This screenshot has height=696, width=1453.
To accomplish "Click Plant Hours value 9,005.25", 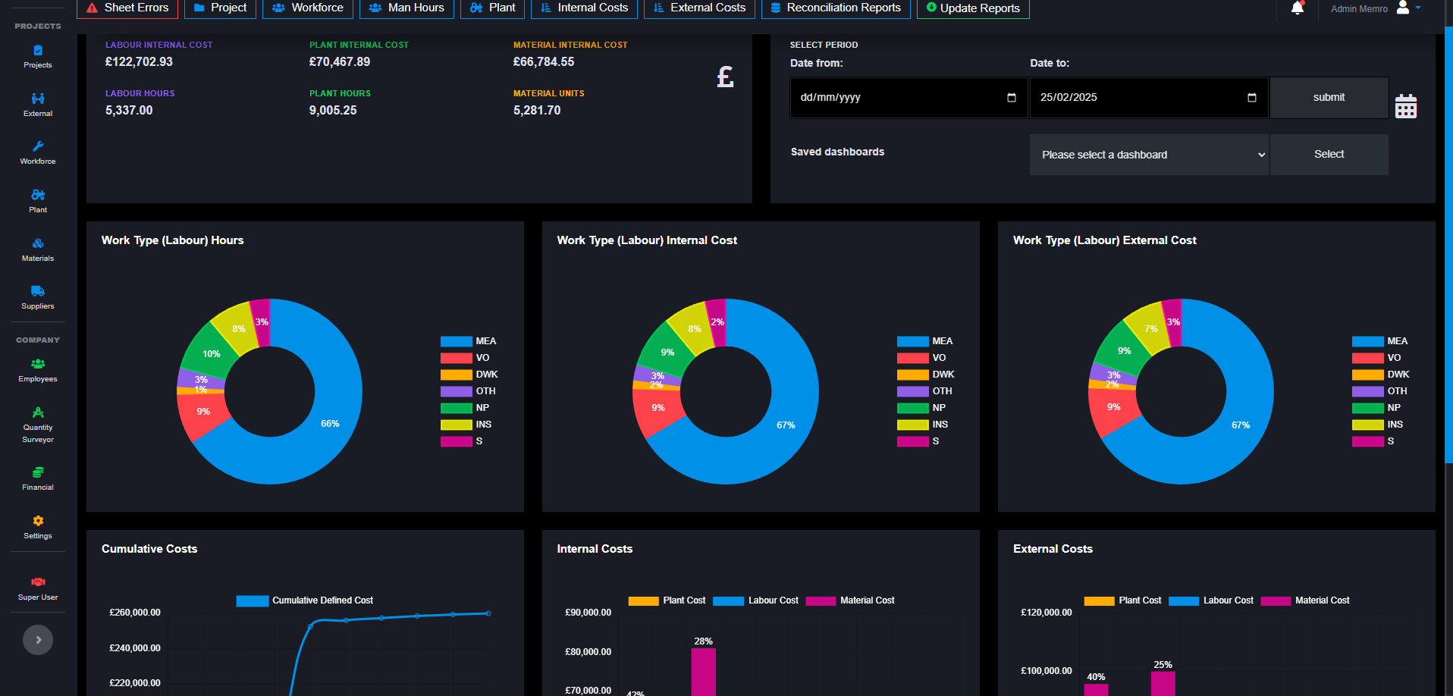I will [x=333, y=111].
